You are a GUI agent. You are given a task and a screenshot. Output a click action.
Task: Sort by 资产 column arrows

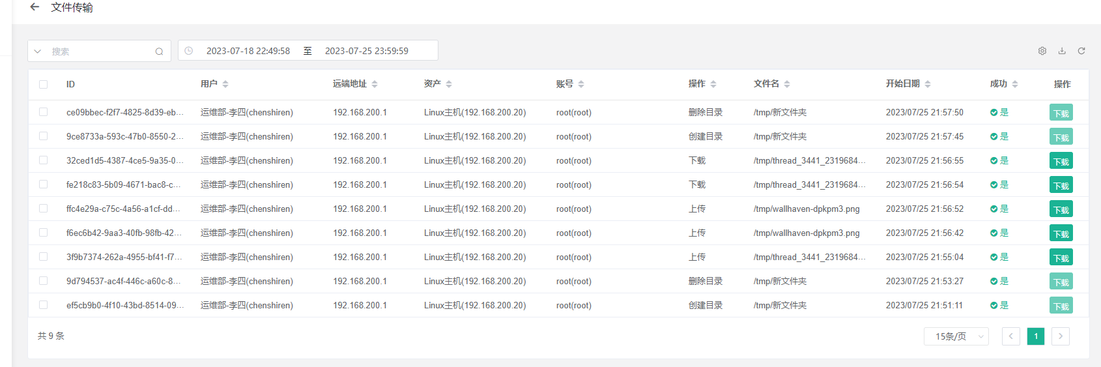click(449, 84)
